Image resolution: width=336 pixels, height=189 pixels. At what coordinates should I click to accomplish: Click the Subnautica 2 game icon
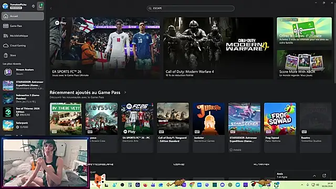8,99
